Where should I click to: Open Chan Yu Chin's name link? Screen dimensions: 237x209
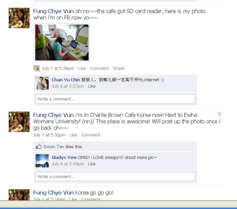tap(66, 80)
